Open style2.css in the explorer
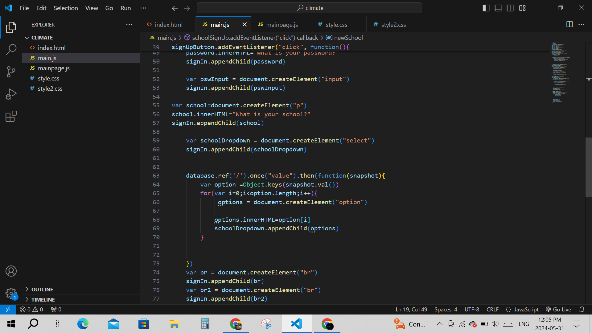Screen dimensions: 592x333 50,88
